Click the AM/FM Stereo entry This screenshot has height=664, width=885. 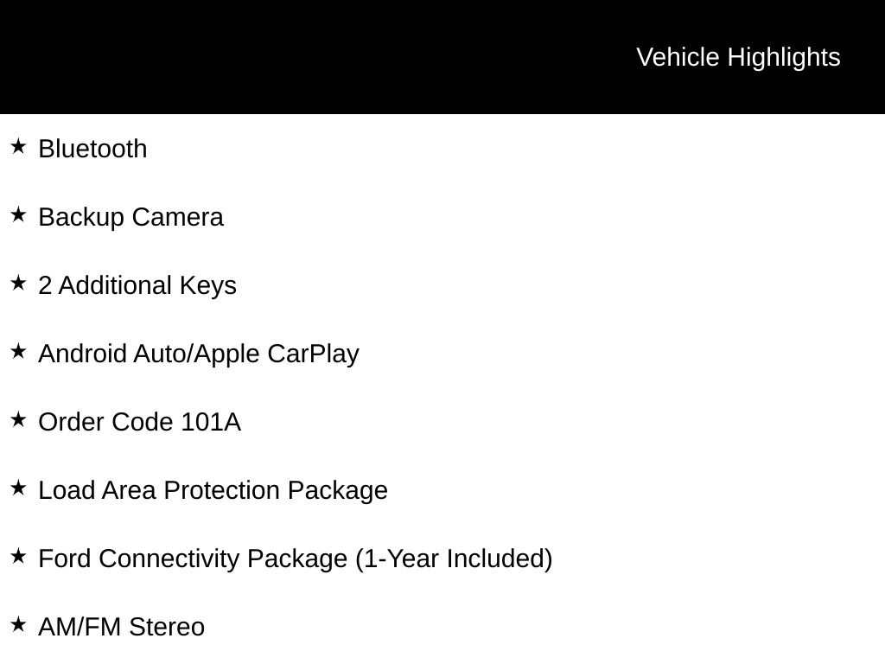coord(121,628)
